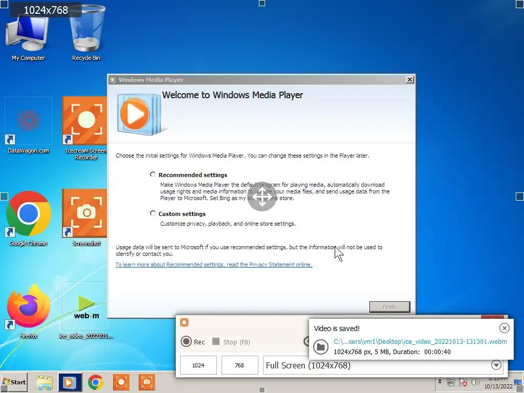Click the Welcome to Windows Media Player heading
524x393 pixels.
point(233,95)
